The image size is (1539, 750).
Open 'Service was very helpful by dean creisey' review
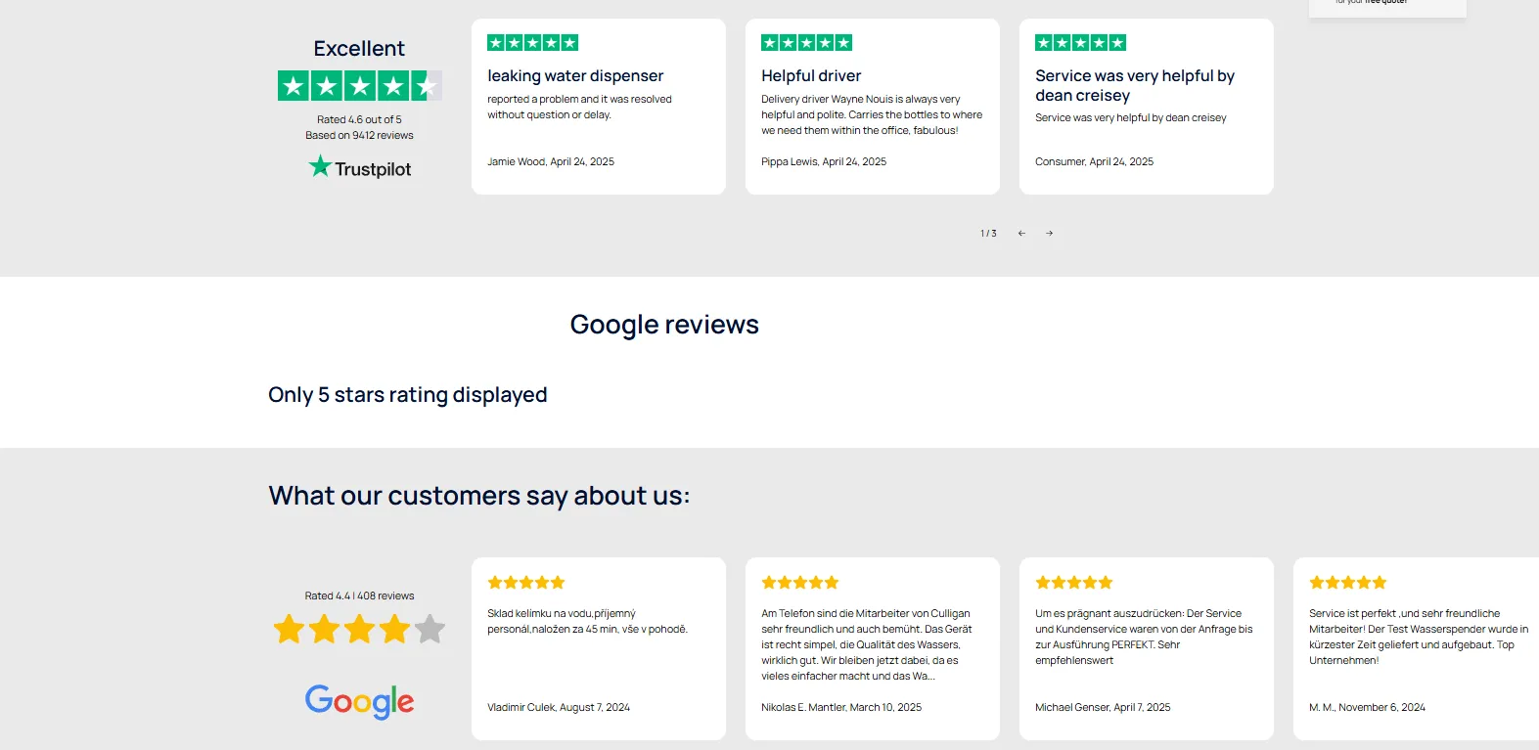click(1135, 85)
